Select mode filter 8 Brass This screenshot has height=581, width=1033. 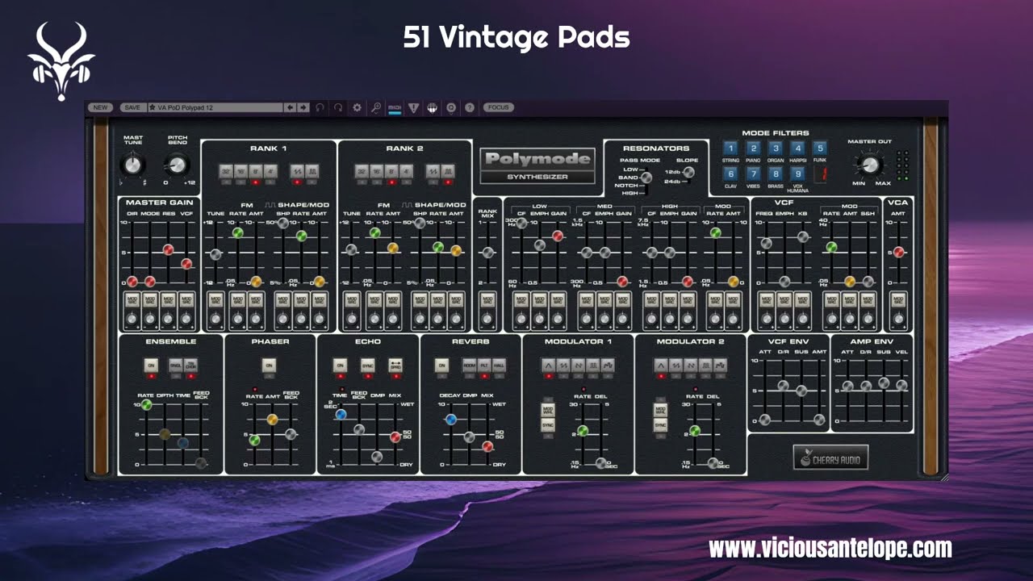775,173
